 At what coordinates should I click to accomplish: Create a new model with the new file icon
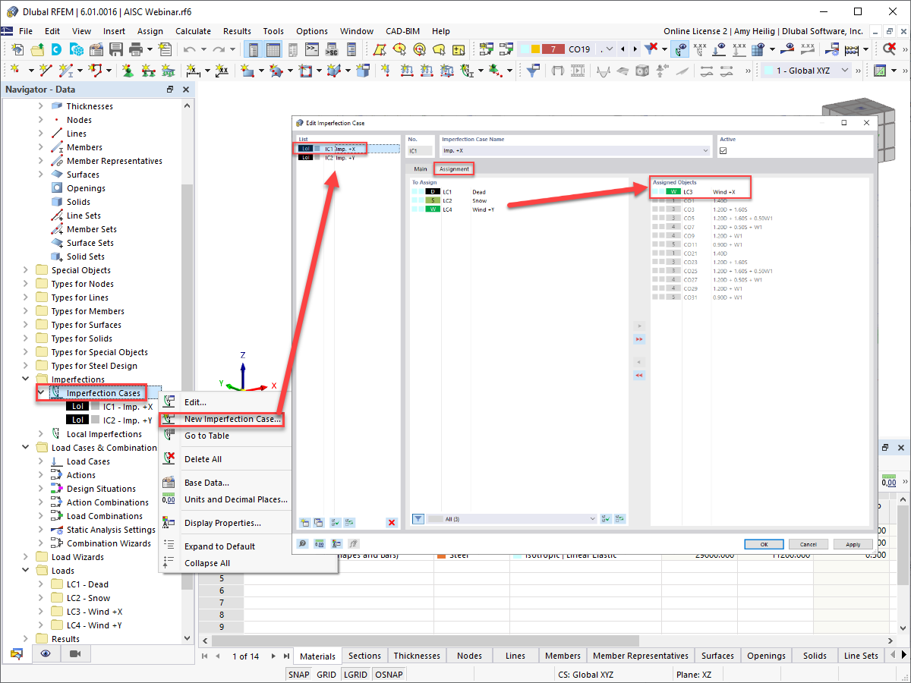17,49
